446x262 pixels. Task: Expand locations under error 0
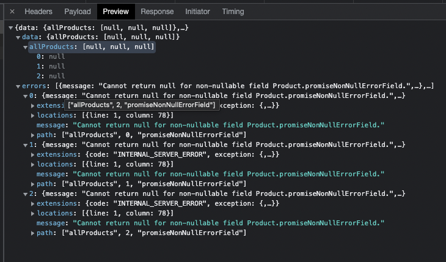click(x=32, y=116)
